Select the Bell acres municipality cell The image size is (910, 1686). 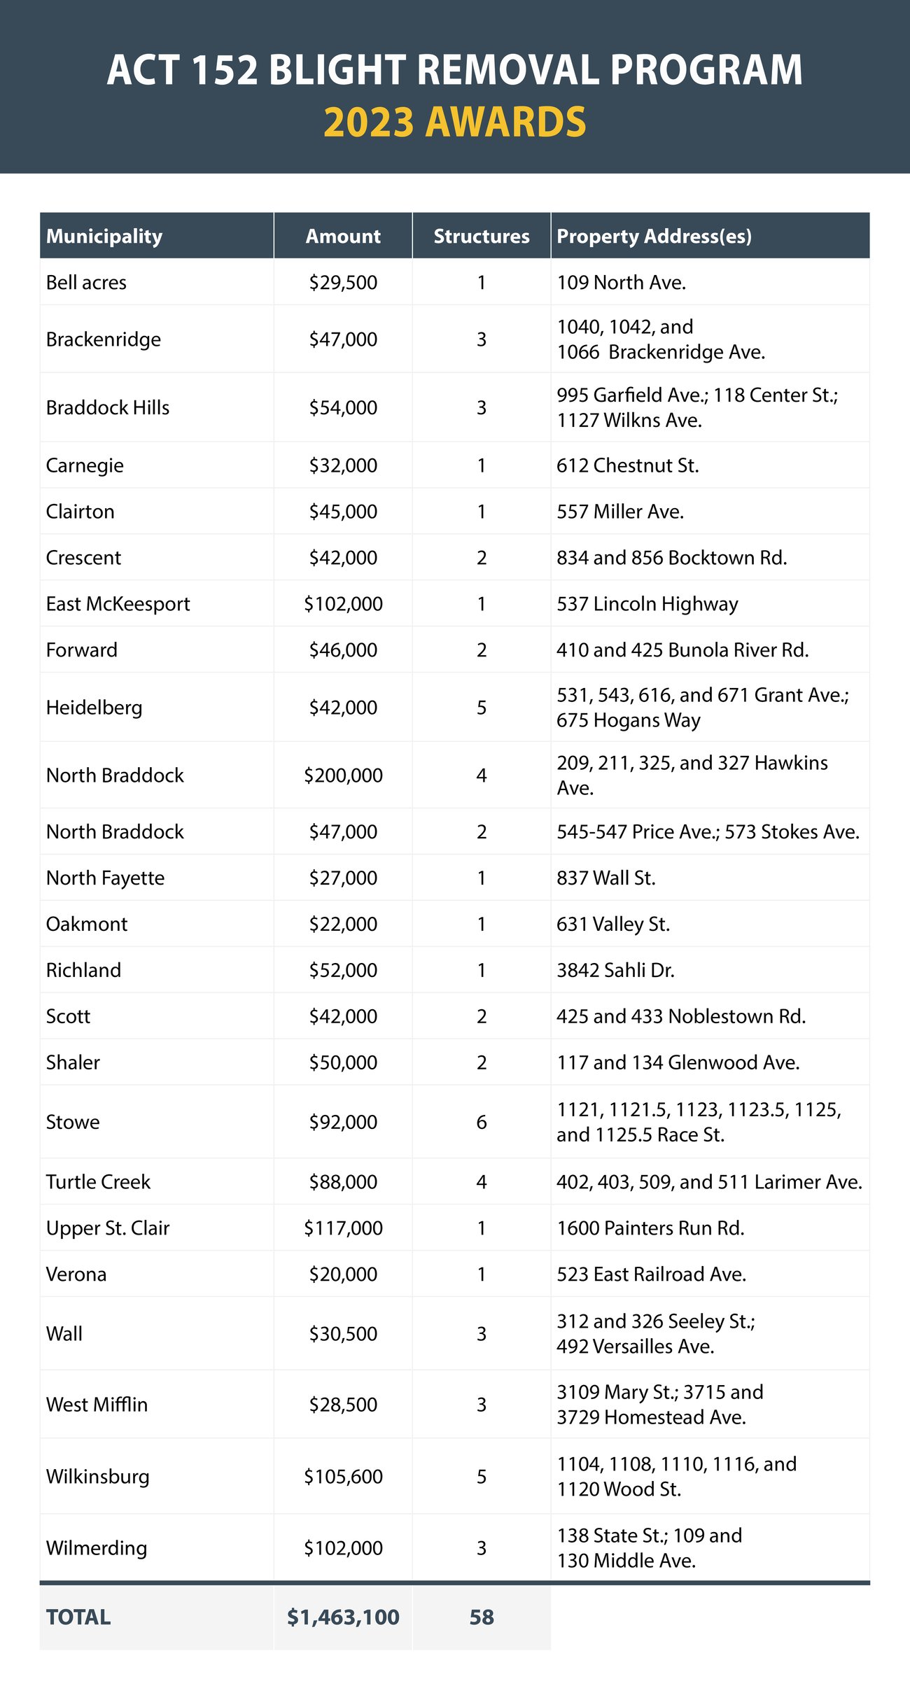click(86, 283)
